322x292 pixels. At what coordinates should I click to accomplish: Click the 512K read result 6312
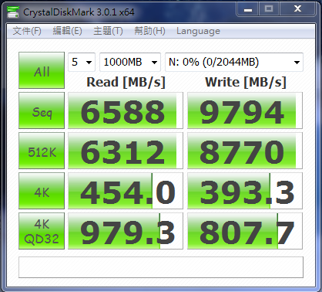coord(126,151)
